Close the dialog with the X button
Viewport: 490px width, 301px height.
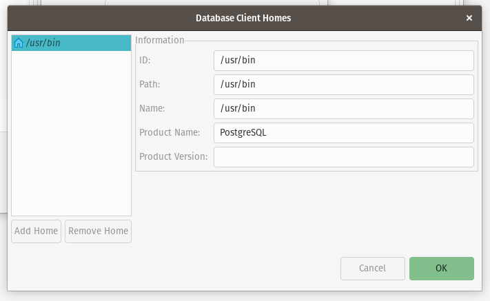click(469, 18)
